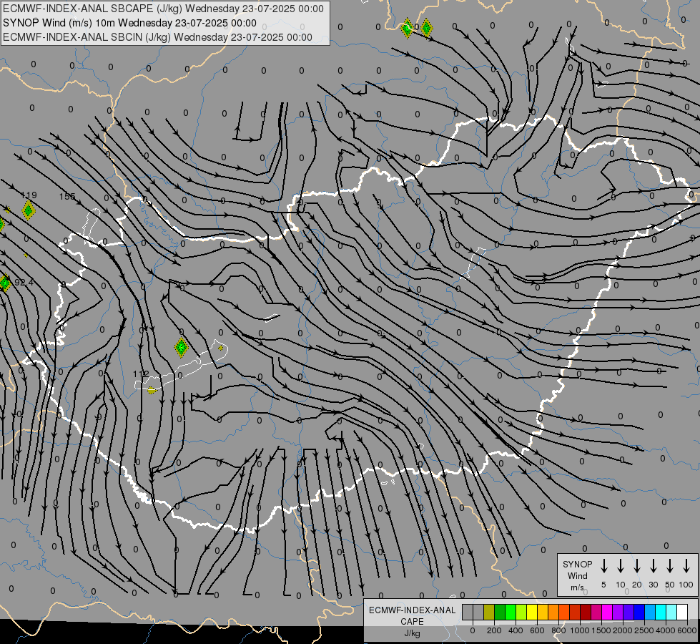Image resolution: width=700 pixels, height=644 pixels.
Task: Click the 50 m/s wind arrow in legend
Action: click(670, 565)
